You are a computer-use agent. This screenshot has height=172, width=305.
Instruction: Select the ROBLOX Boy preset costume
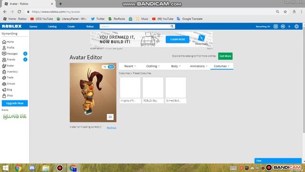(153, 90)
